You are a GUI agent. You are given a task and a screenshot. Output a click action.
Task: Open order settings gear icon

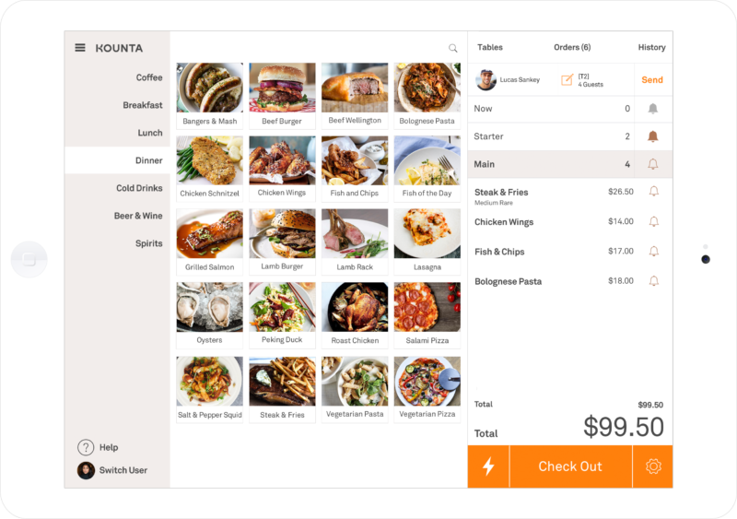click(653, 466)
